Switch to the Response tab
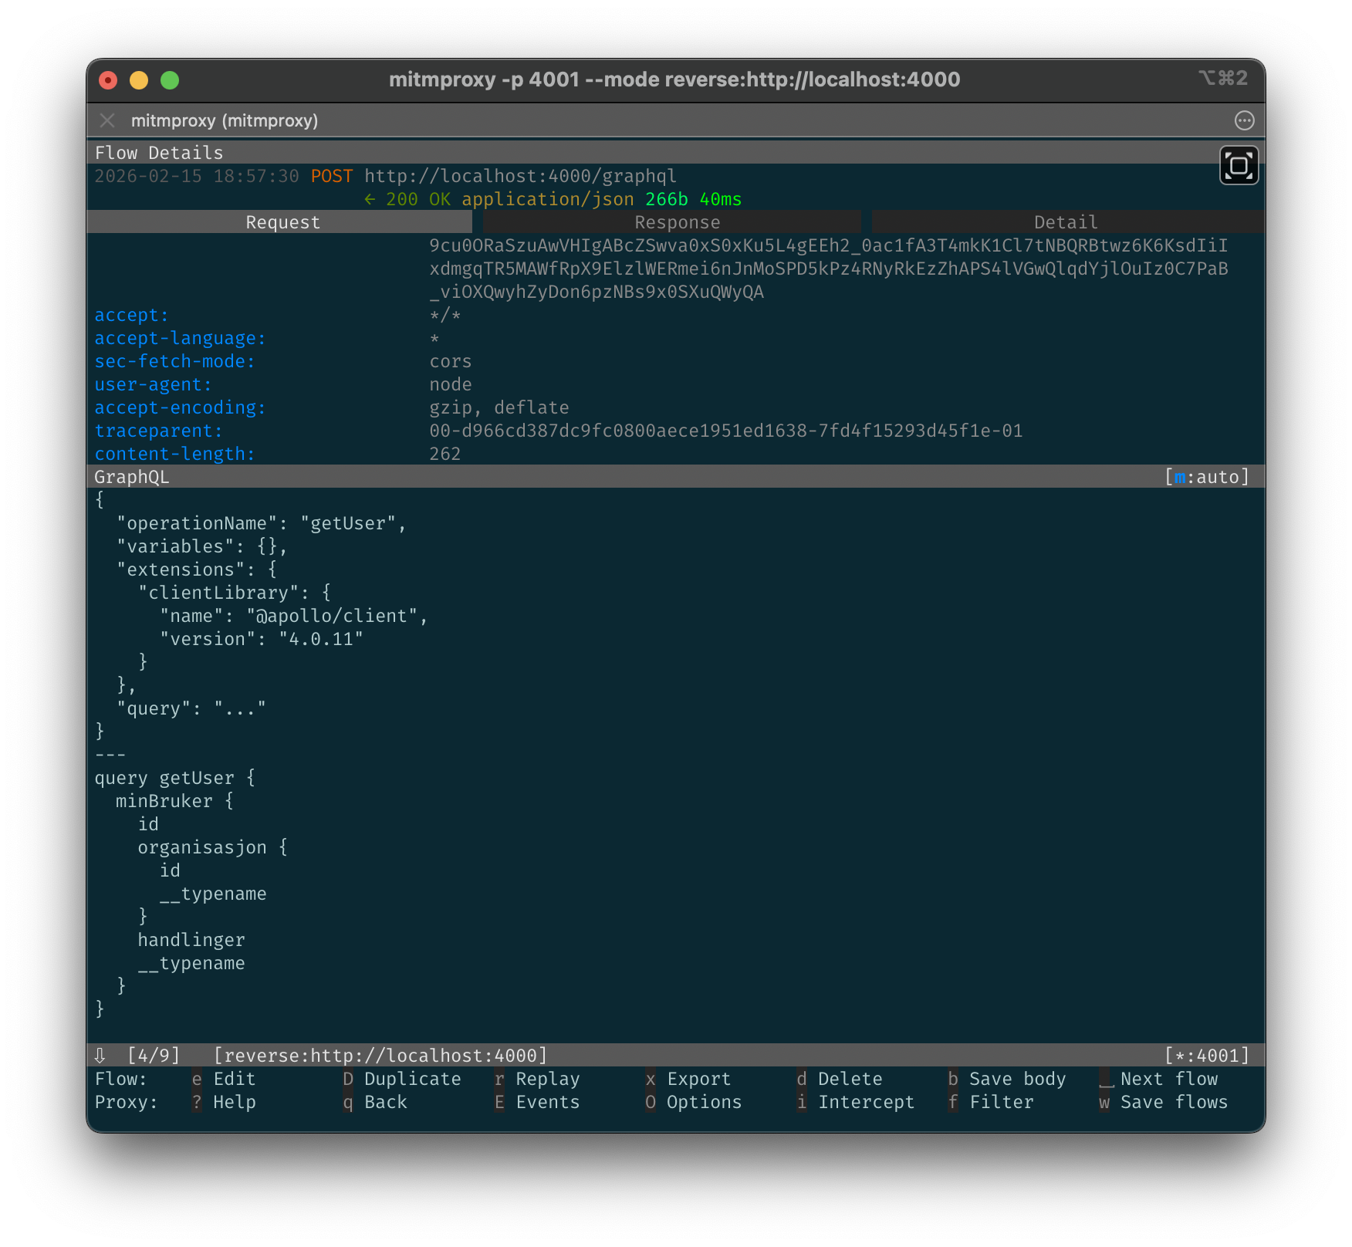The height and width of the screenshot is (1247, 1352). point(676,222)
